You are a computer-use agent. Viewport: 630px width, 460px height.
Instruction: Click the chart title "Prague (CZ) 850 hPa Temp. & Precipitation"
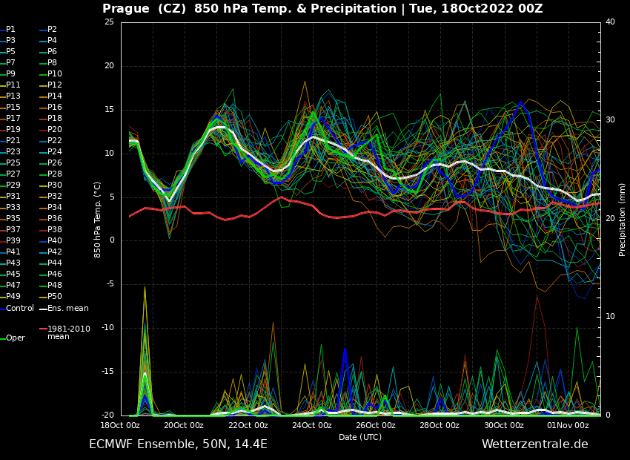(x=250, y=8)
